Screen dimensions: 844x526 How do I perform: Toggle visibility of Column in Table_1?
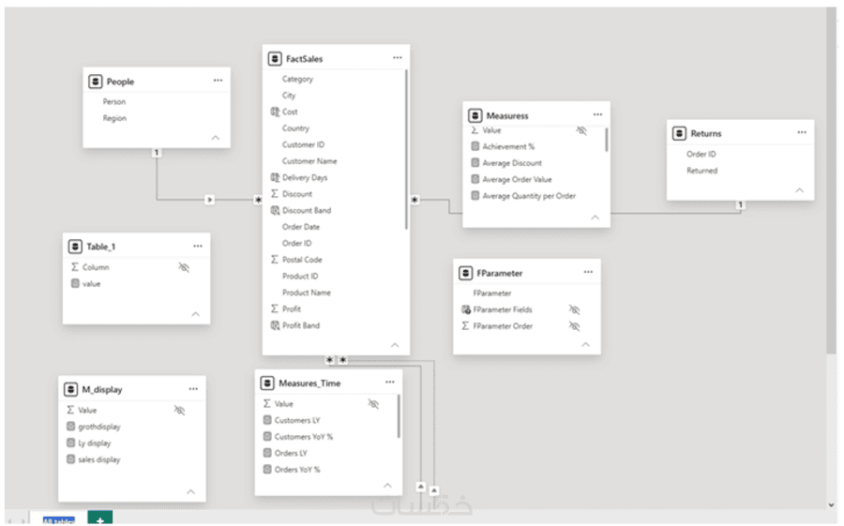(x=184, y=267)
